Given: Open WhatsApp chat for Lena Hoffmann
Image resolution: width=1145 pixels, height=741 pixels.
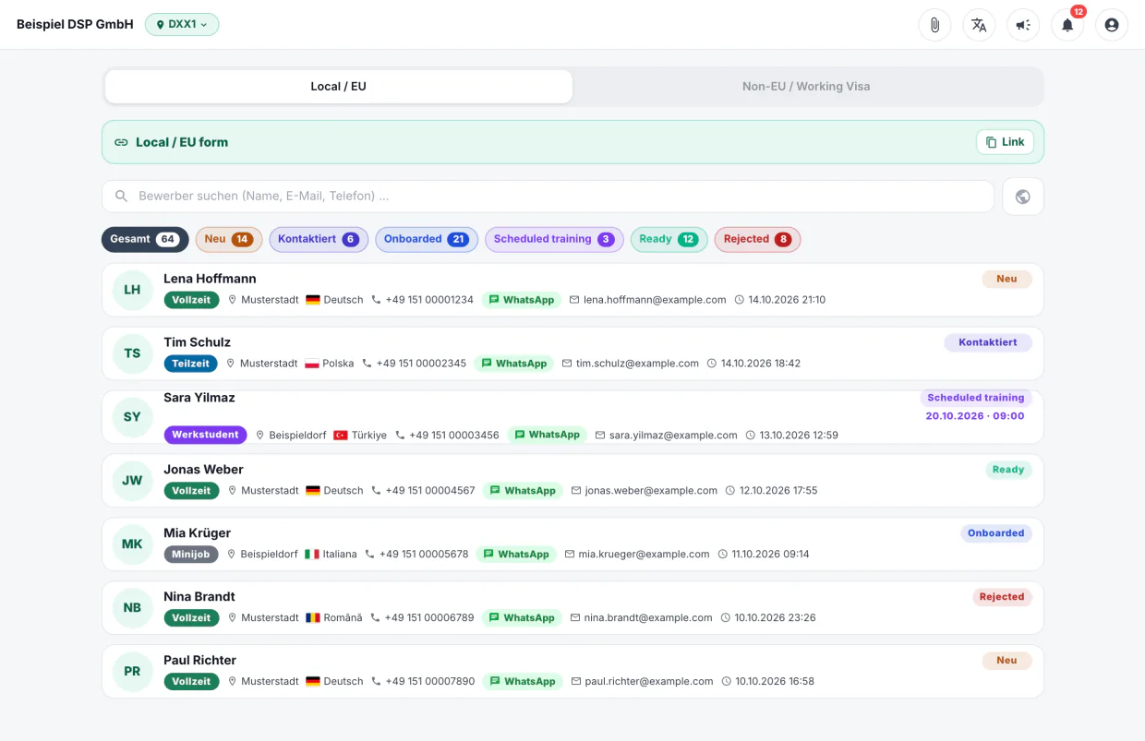Looking at the screenshot, I should click(x=522, y=300).
